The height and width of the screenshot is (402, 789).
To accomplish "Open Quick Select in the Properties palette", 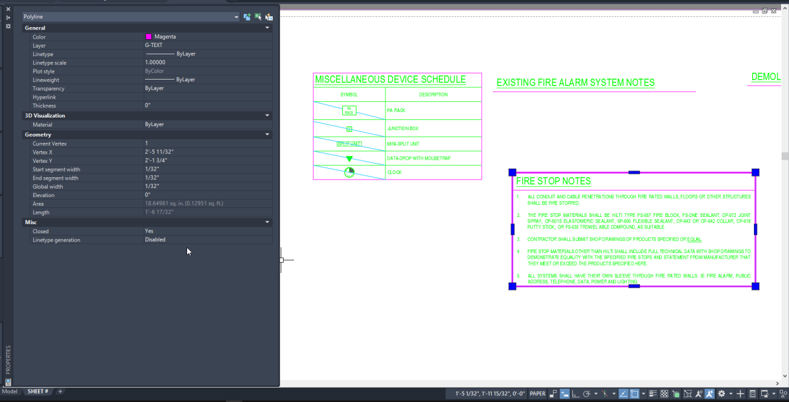I will coord(269,16).
